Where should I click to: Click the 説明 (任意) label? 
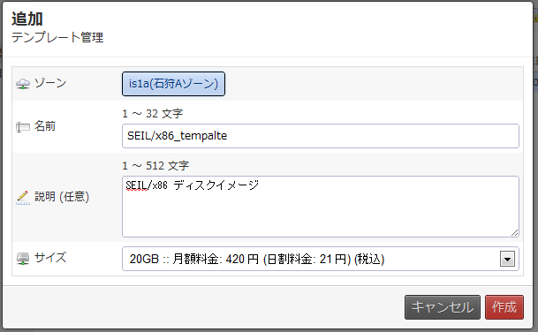pos(62,197)
